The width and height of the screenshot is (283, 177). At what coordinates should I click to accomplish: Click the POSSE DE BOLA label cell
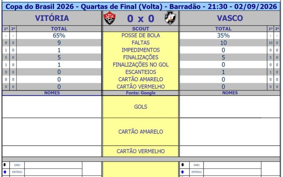(x=141, y=35)
